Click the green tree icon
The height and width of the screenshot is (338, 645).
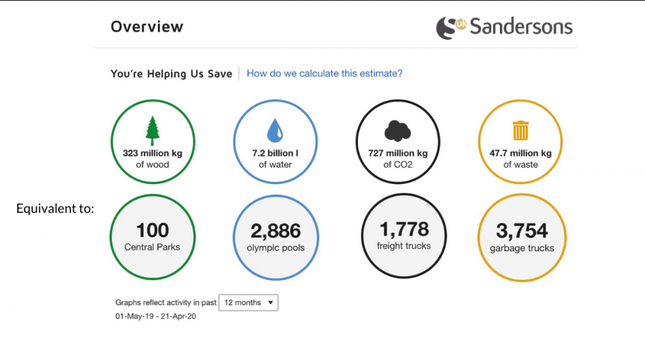152,131
